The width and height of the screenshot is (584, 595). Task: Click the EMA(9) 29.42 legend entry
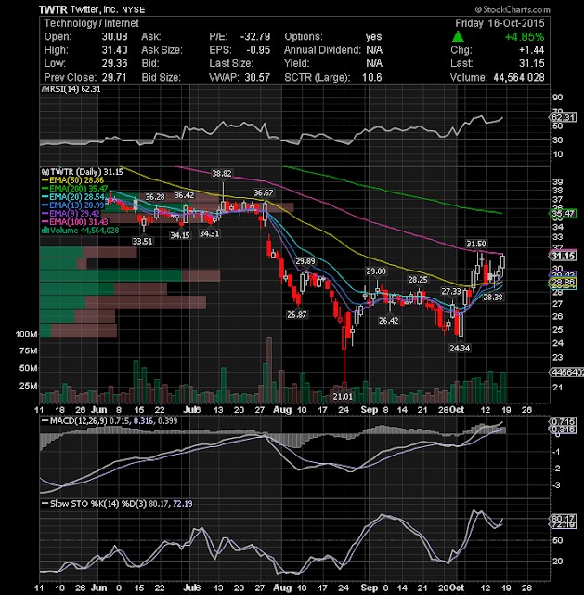click(x=71, y=214)
